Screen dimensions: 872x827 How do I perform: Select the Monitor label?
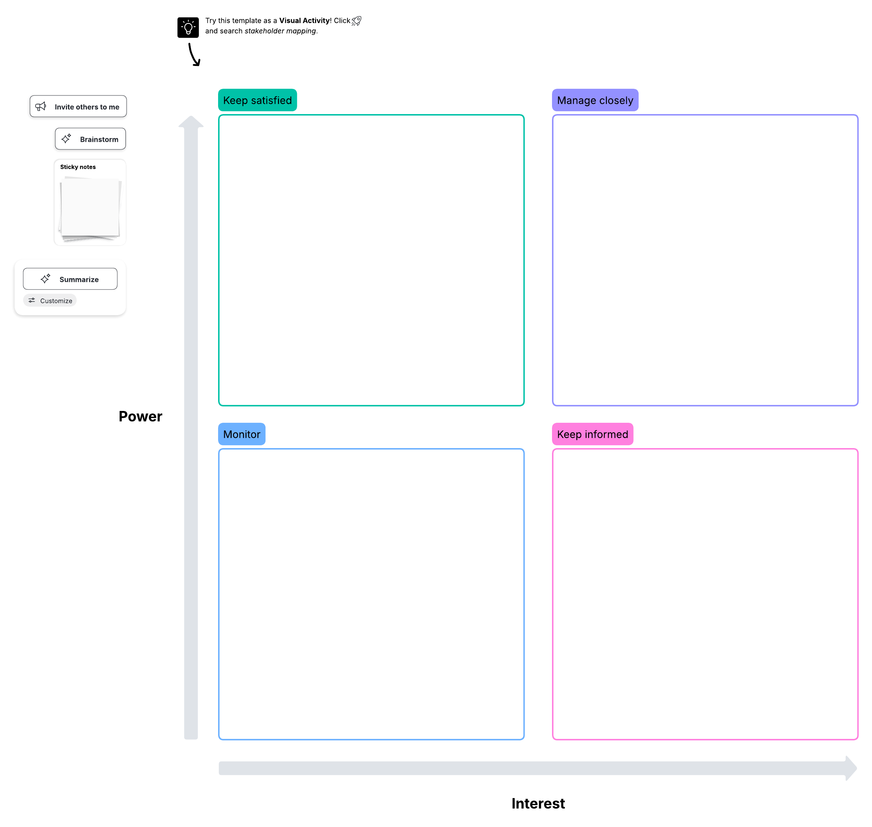[x=242, y=434]
